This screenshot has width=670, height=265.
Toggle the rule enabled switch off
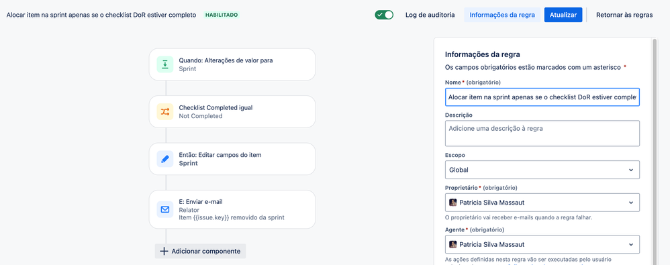tap(384, 15)
